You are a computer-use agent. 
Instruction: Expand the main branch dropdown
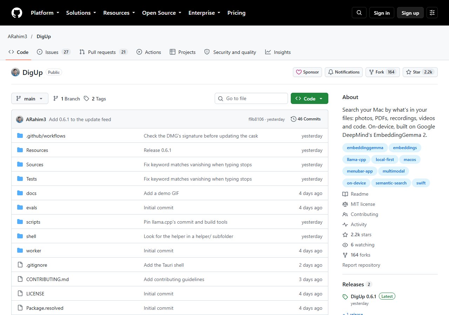click(29, 99)
